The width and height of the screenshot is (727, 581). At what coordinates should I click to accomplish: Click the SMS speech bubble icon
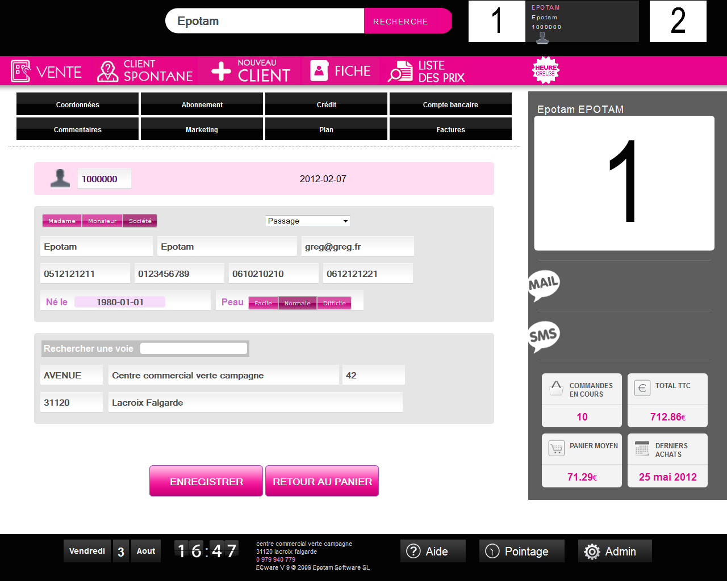(544, 336)
